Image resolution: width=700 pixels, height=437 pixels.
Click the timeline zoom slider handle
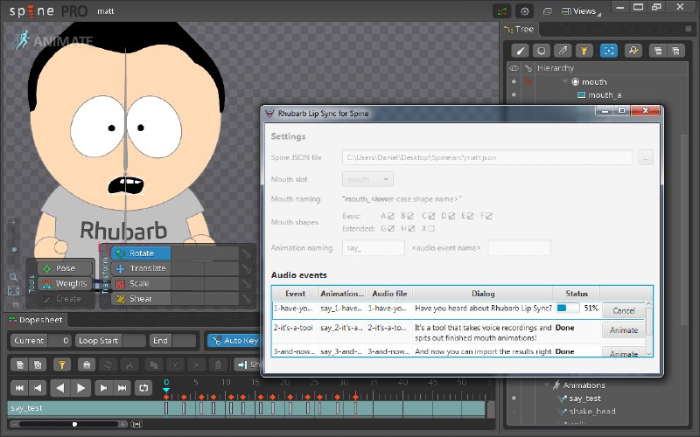[74, 424]
